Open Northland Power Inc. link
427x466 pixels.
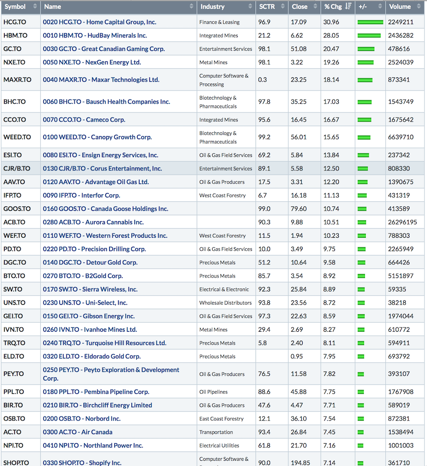[93, 445]
